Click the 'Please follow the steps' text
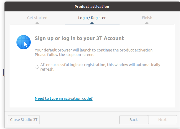 click(64, 55)
